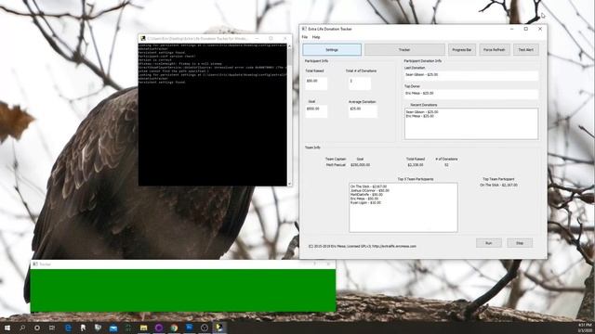Open taskbar Search
The width and height of the screenshot is (595, 334).
point(22,328)
